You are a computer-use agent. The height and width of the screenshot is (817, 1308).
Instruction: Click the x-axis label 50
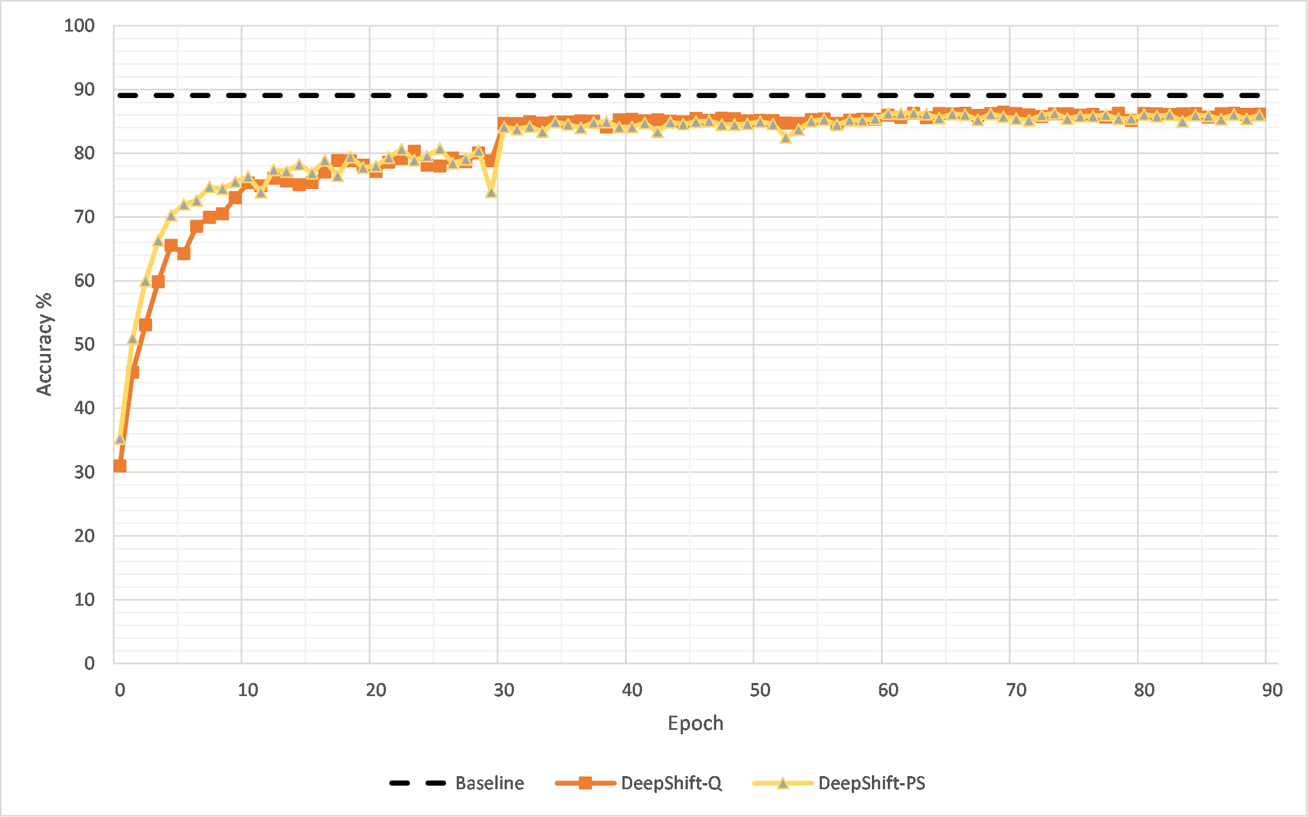point(760,690)
